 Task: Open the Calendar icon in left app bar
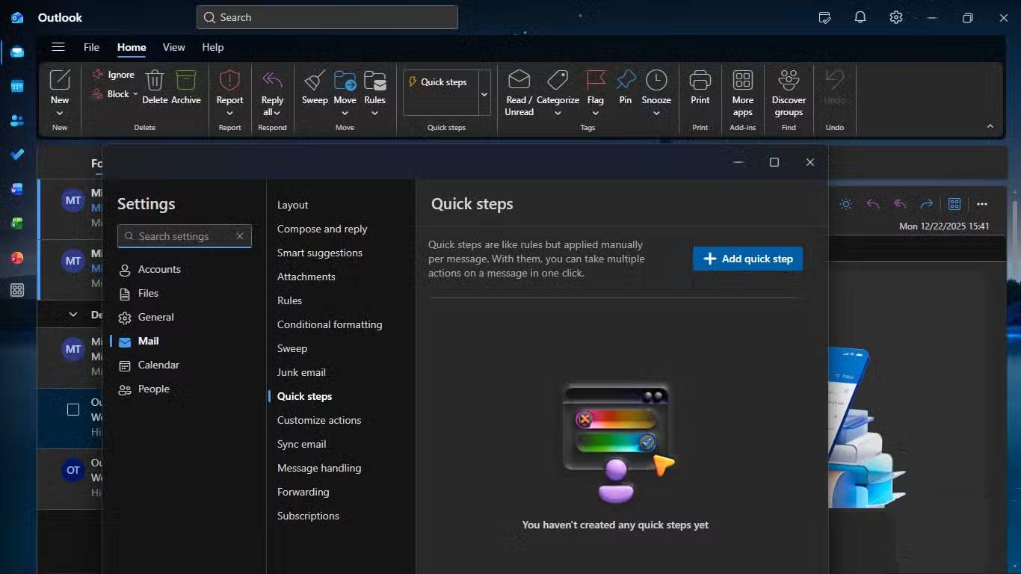coord(17,86)
